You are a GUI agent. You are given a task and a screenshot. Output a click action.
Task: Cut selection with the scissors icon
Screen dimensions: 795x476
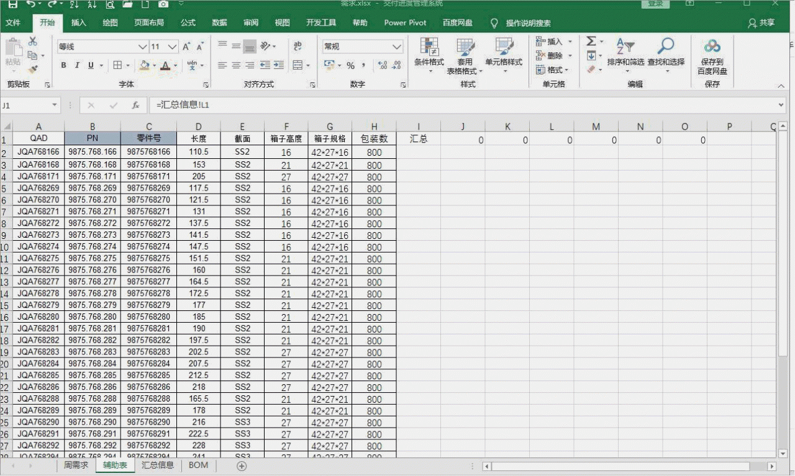(x=33, y=42)
